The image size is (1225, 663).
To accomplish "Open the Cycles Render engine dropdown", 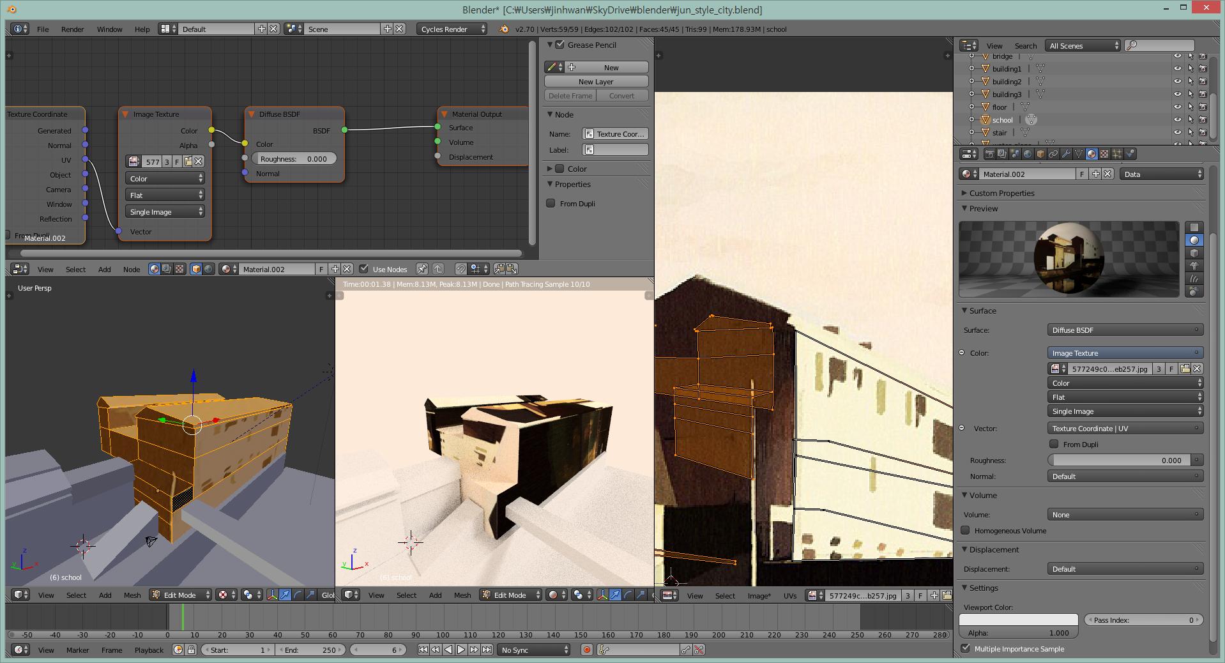I will tap(452, 29).
